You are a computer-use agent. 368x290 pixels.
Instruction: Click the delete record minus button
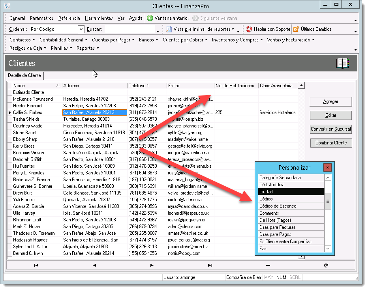click(268, 266)
